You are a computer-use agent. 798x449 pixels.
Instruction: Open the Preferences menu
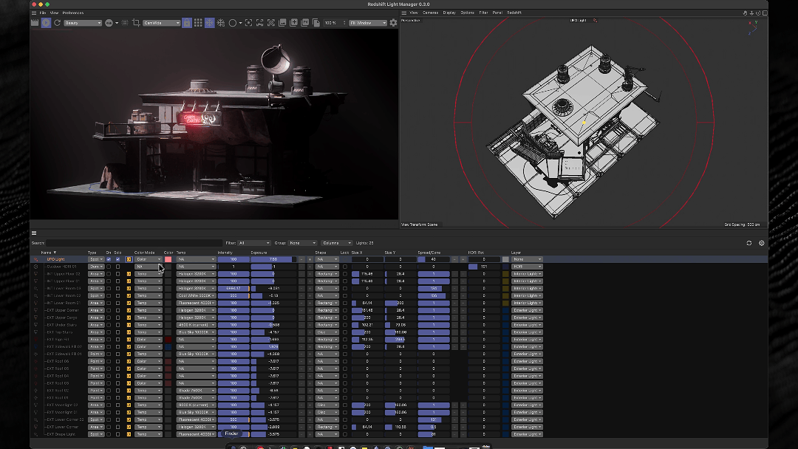click(x=72, y=13)
